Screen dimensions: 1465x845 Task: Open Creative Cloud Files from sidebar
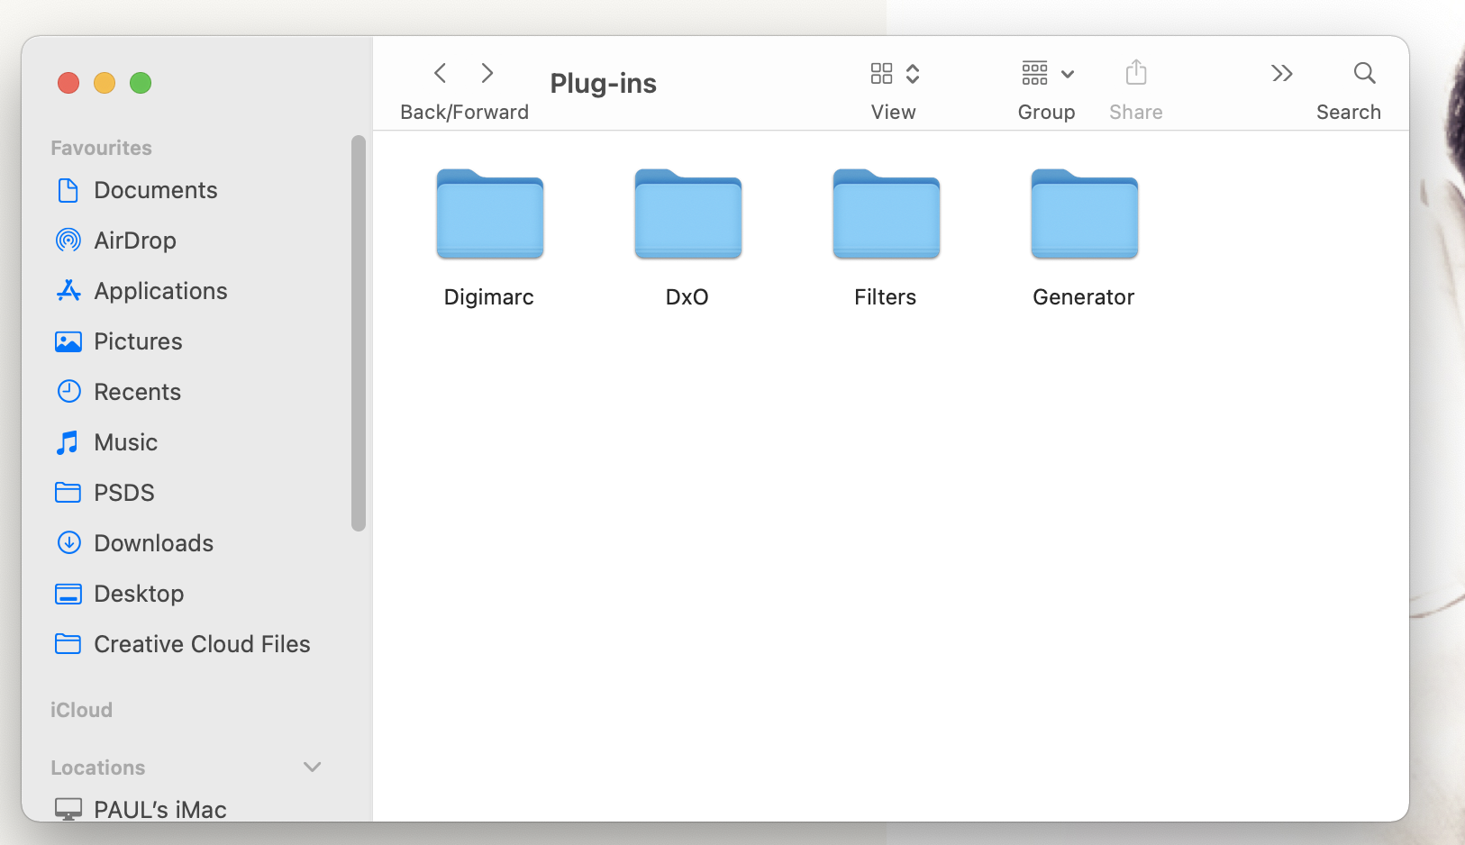[x=202, y=644]
